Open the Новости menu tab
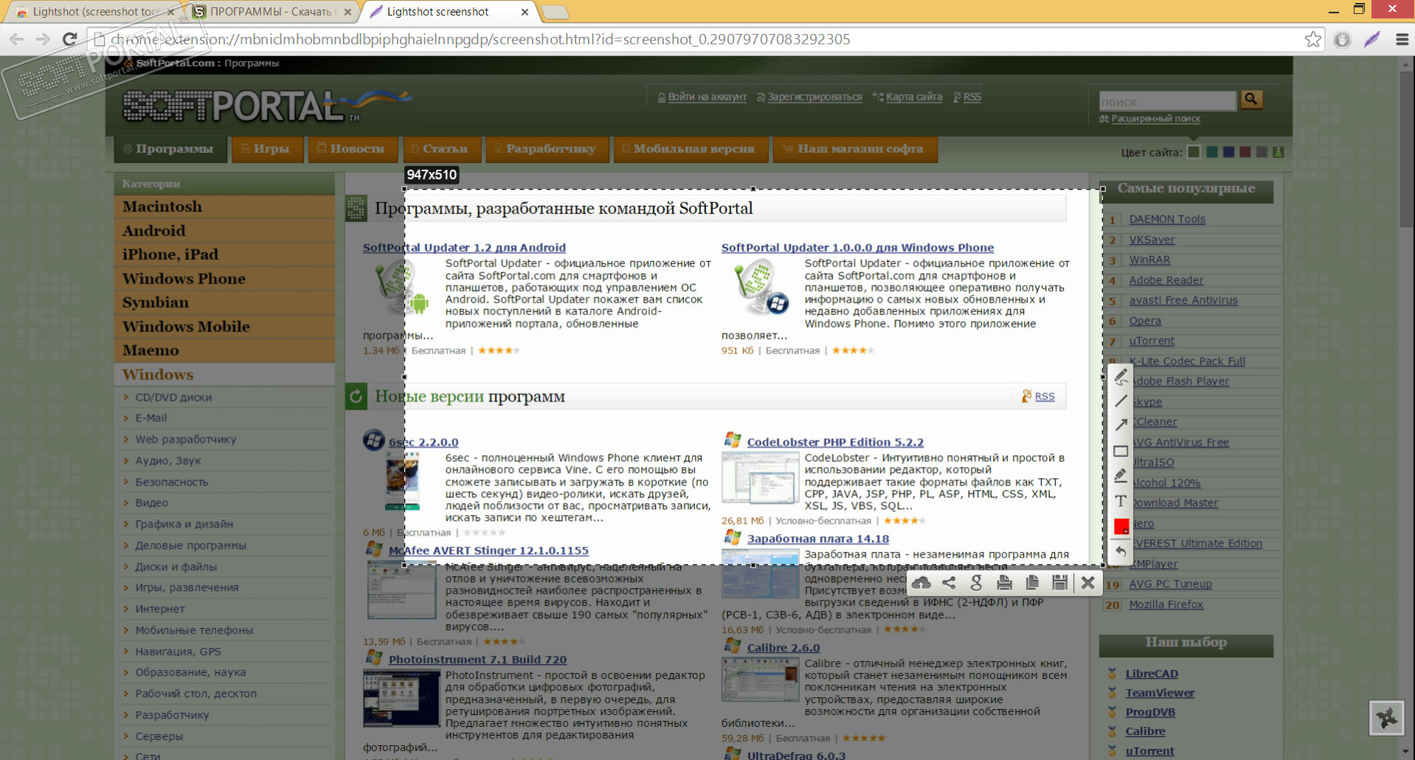The height and width of the screenshot is (760, 1415). (353, 149)
